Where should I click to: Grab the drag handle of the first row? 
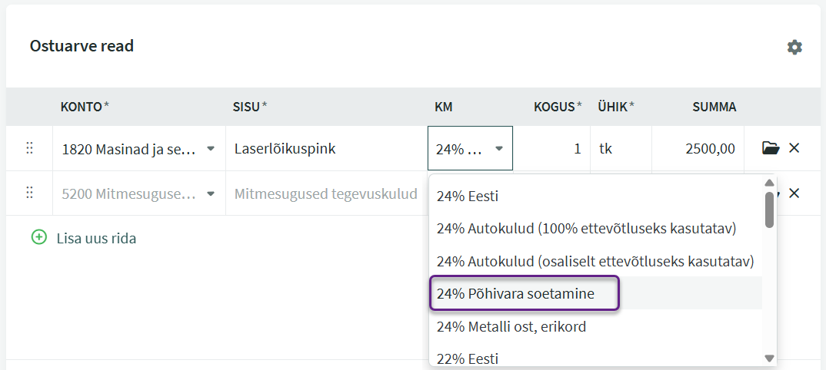[x=29, y=148]
